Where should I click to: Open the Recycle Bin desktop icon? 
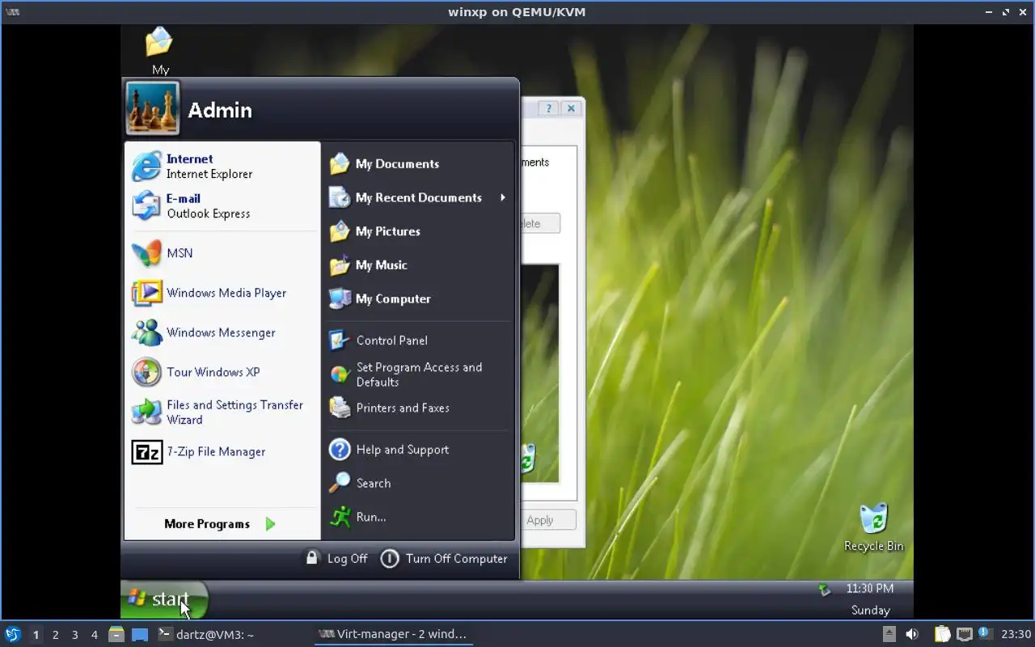873,527
